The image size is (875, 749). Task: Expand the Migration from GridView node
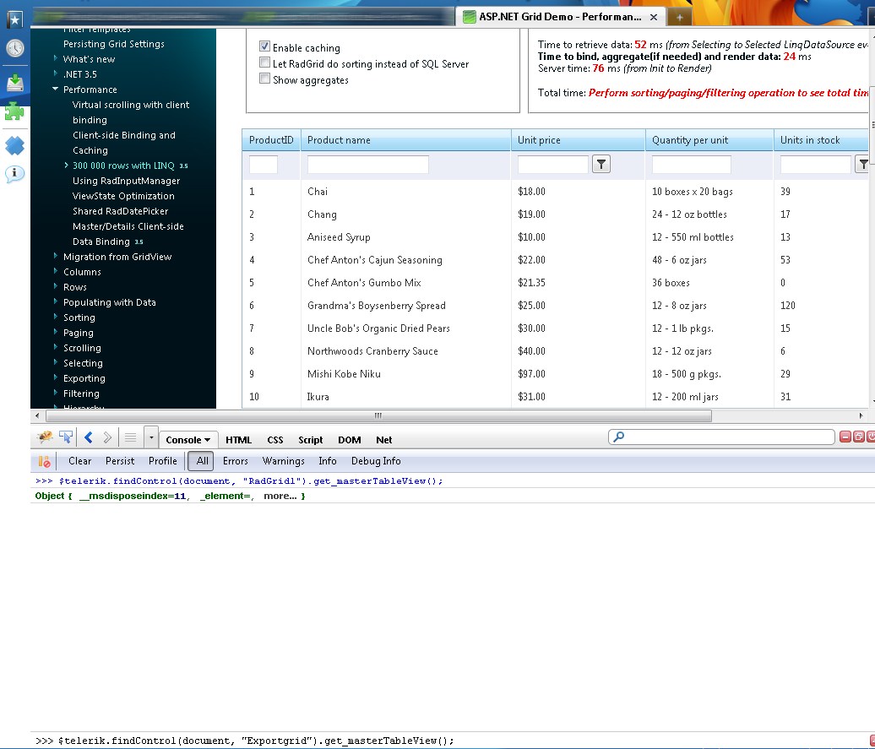coord(55,256)
